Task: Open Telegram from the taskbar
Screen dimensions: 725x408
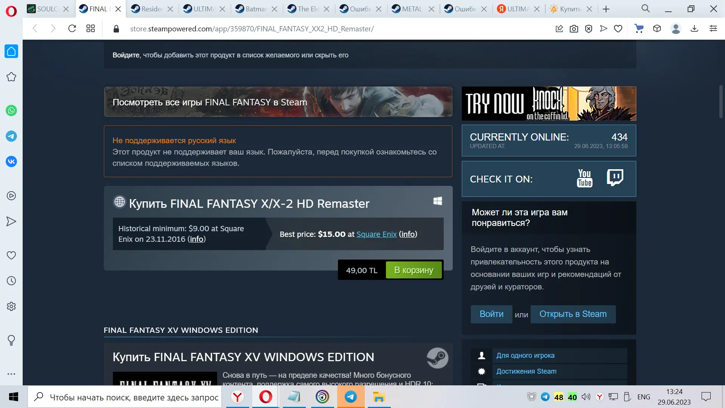Action: (351, 397)
